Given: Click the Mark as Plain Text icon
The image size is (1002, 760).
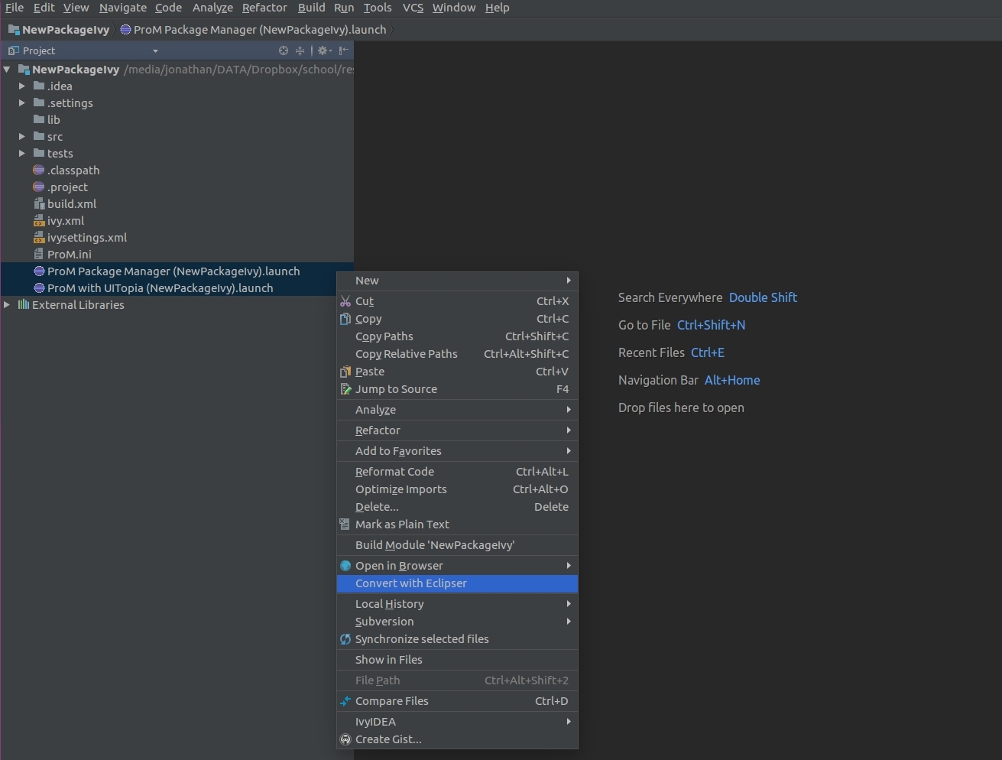Looking at the screenshot, I should point(345,525).
